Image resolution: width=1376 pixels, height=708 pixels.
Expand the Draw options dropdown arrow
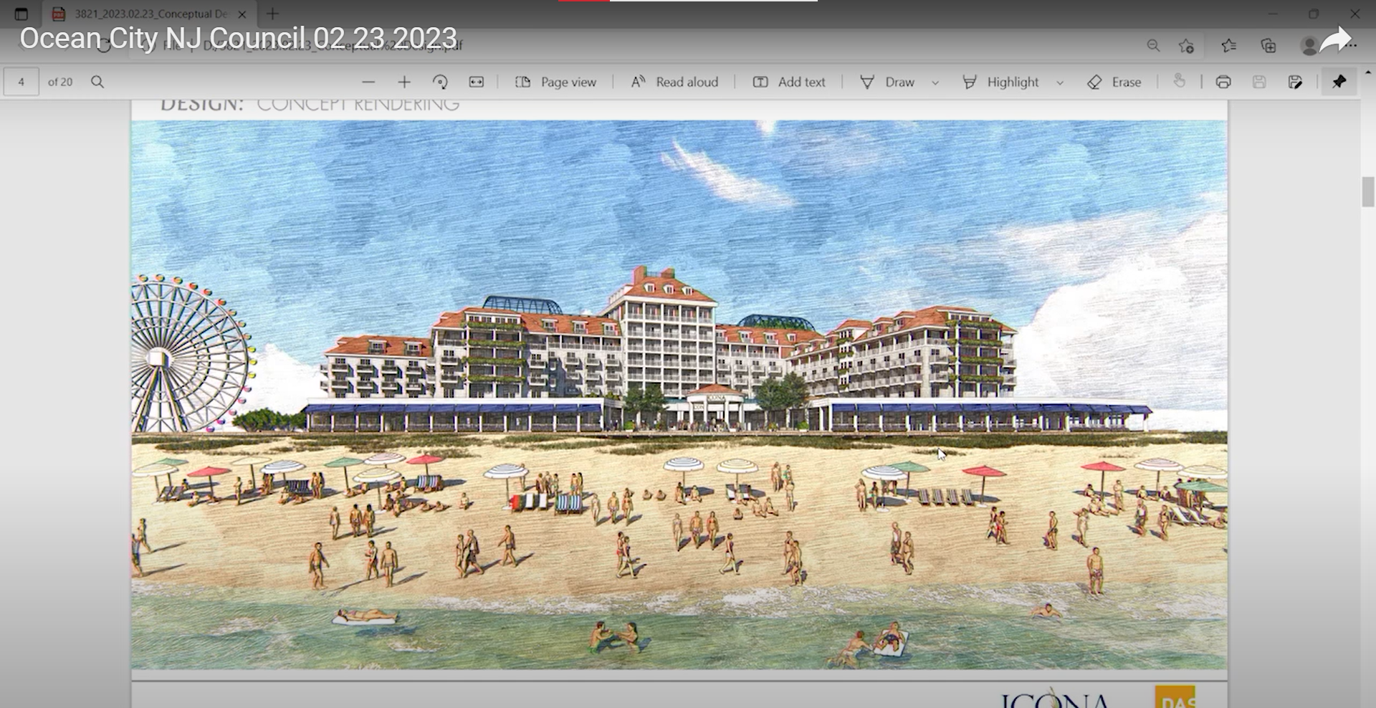point(935,83)
